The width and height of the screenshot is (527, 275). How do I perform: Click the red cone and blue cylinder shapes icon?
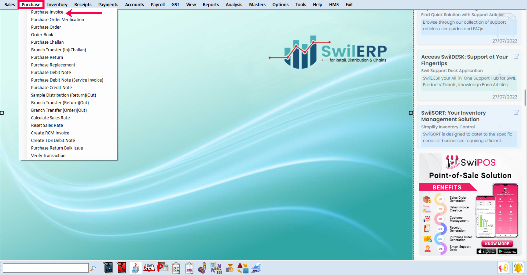click(x=243, y=268)
